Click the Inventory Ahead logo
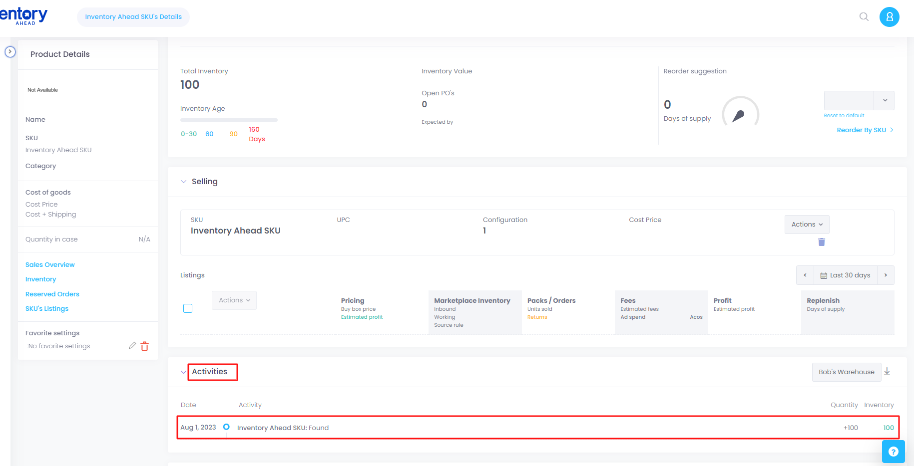 point(23,16)
